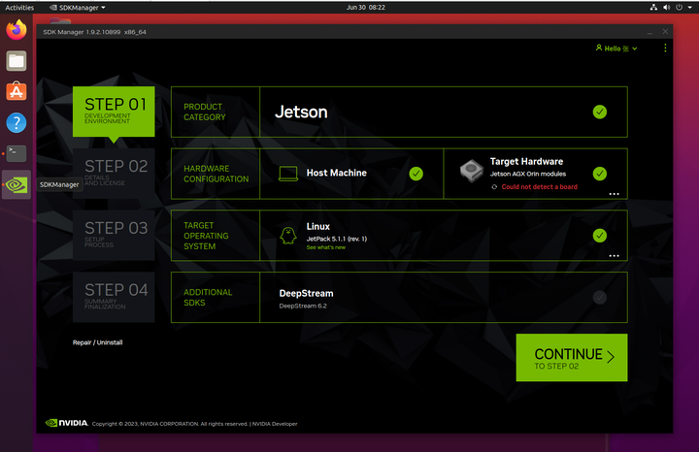Select the STEP 02 Details and License tab
Viewport: 699px width, 452px height.
pyautogui.click(x=114, y=174)
